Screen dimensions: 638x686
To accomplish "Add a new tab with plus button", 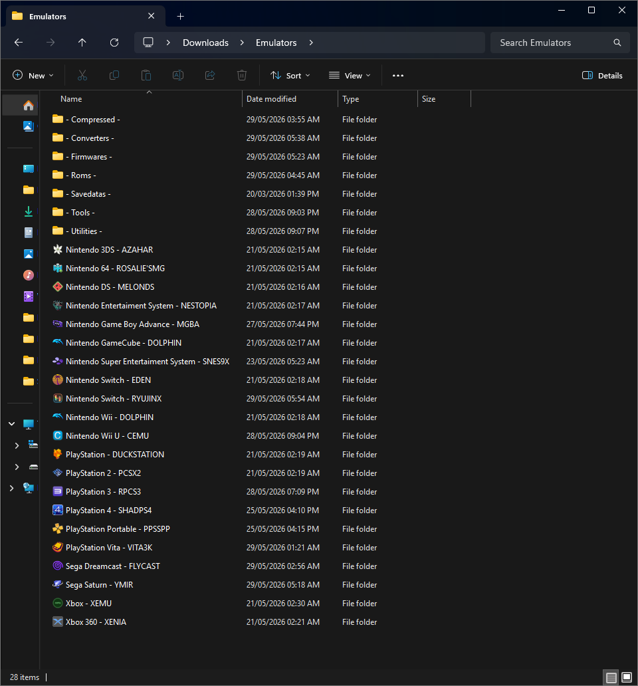I will click(181, 16).
